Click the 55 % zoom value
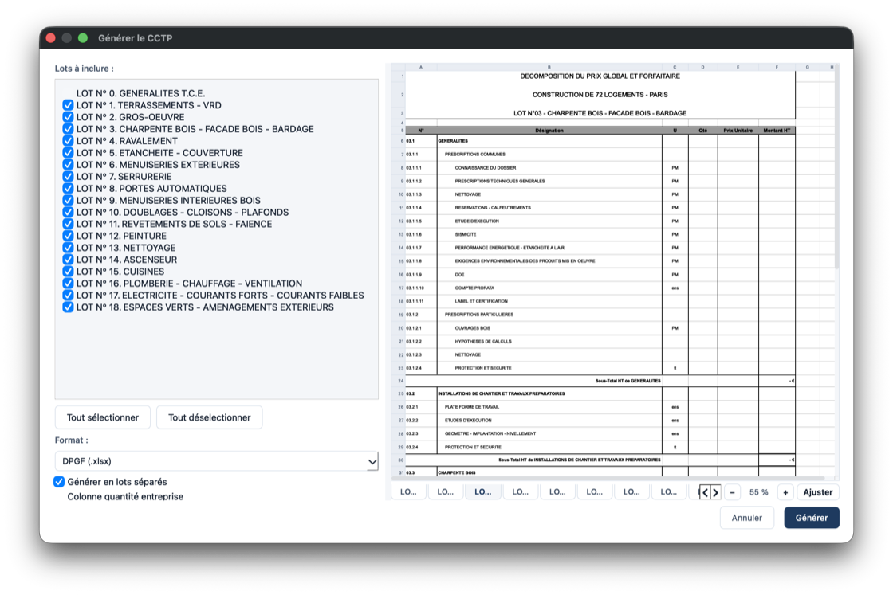The height and width of the screenshot is (595, 893). (758, 492)
